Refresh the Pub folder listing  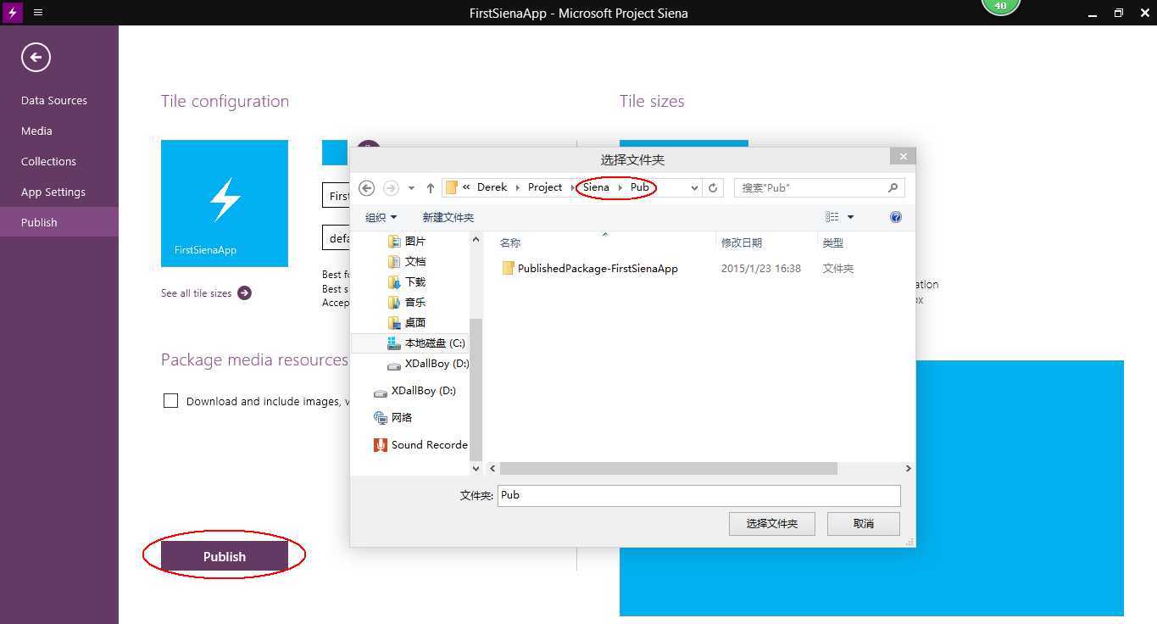(713, 187)
